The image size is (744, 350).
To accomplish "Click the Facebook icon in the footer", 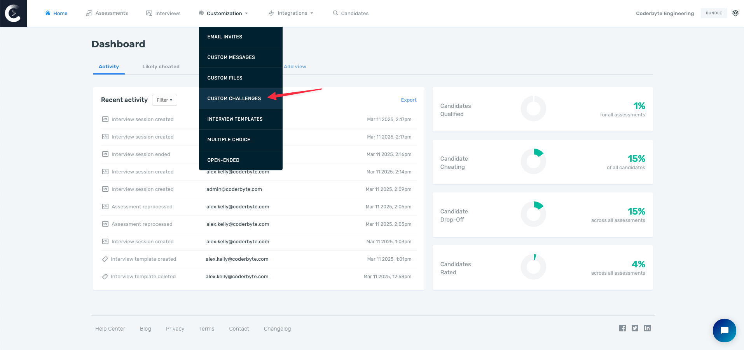I will tap(622, 328).
